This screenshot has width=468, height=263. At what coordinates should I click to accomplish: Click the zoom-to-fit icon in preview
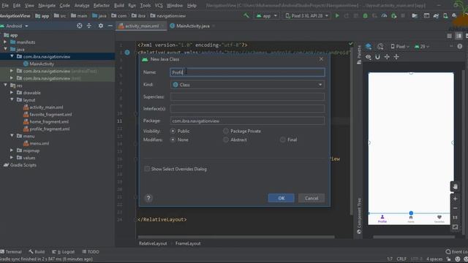[x=455, y=227]
